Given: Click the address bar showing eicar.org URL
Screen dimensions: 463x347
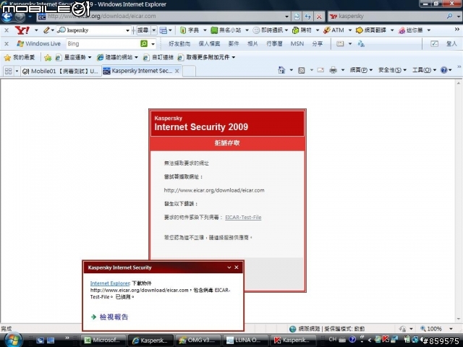Looking at the screenshot, I should 161,17.
